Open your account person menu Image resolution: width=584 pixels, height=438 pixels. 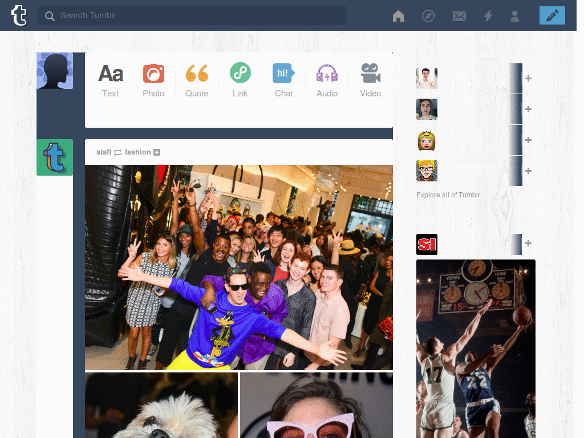point(515,16)
